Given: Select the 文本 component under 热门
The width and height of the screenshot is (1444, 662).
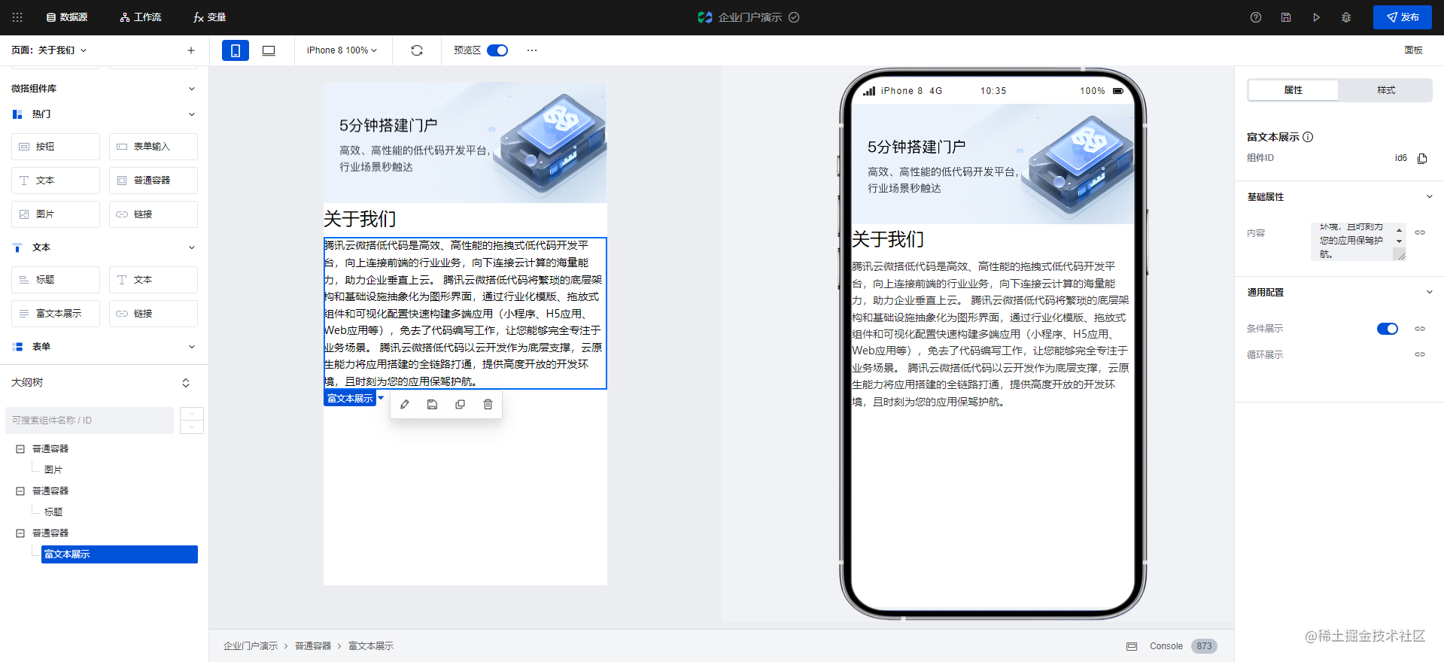Looking at the screenshot, I should [x=56, y=181].
